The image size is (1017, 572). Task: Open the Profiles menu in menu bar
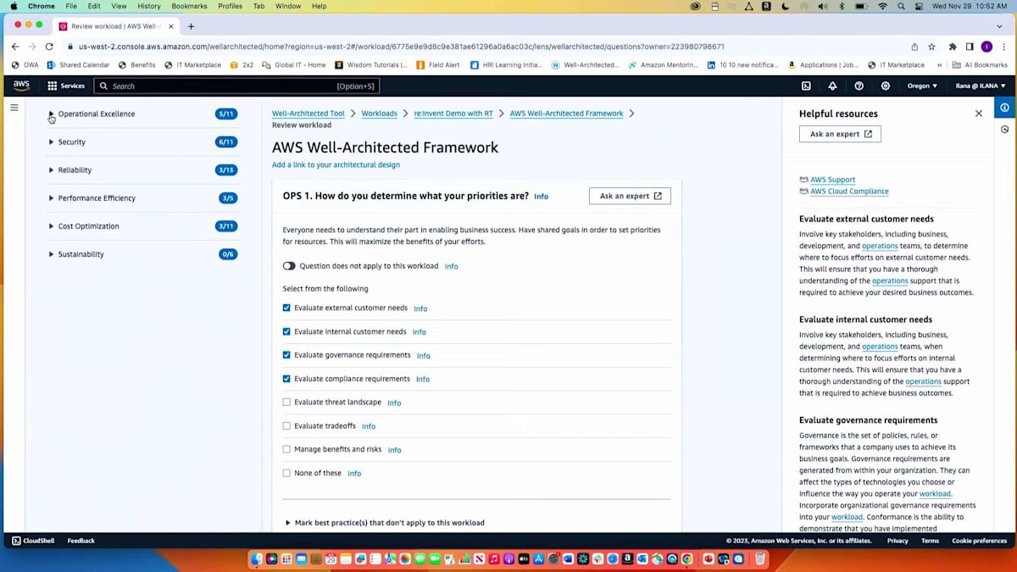[230, 6]
